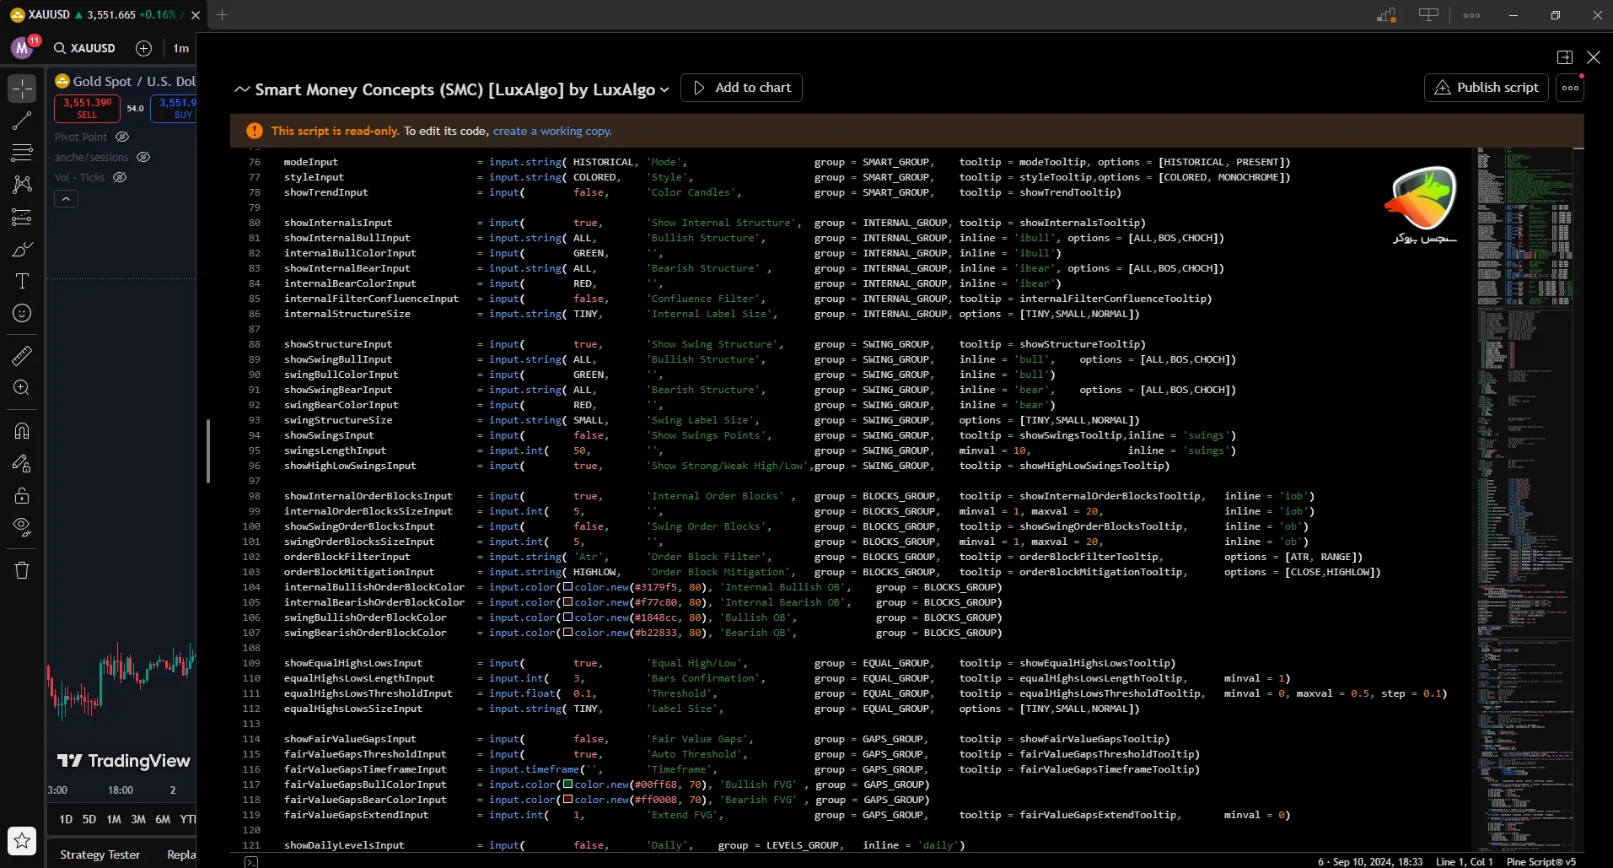
Task: Click the swatch for color #3179f5
Action: (x=568, y=587)
